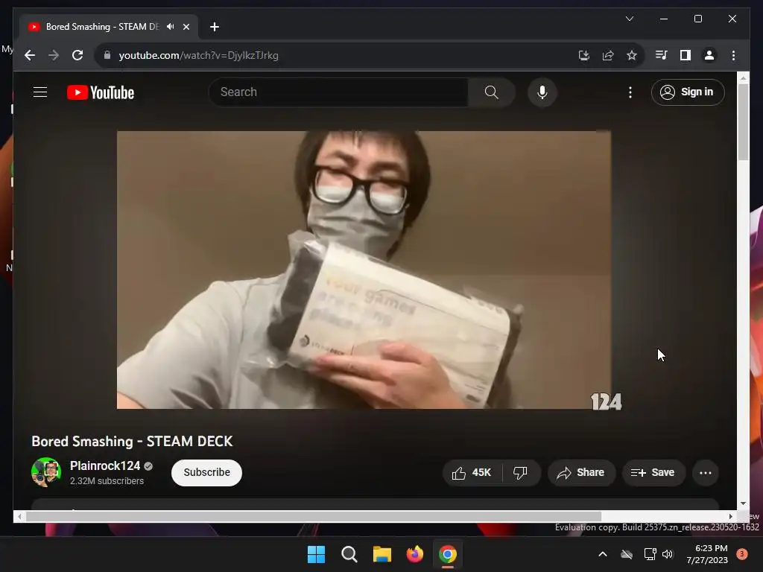Viewport: 763px width, 572px height.
Task: Go to the YouTube home logo
Action: [101, 92]
